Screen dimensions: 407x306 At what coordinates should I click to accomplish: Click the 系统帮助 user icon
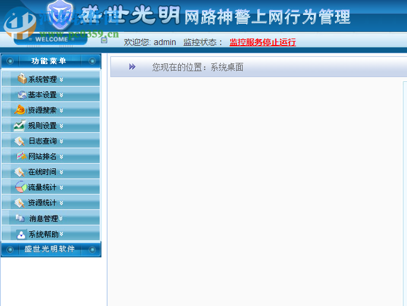point(21,234)
